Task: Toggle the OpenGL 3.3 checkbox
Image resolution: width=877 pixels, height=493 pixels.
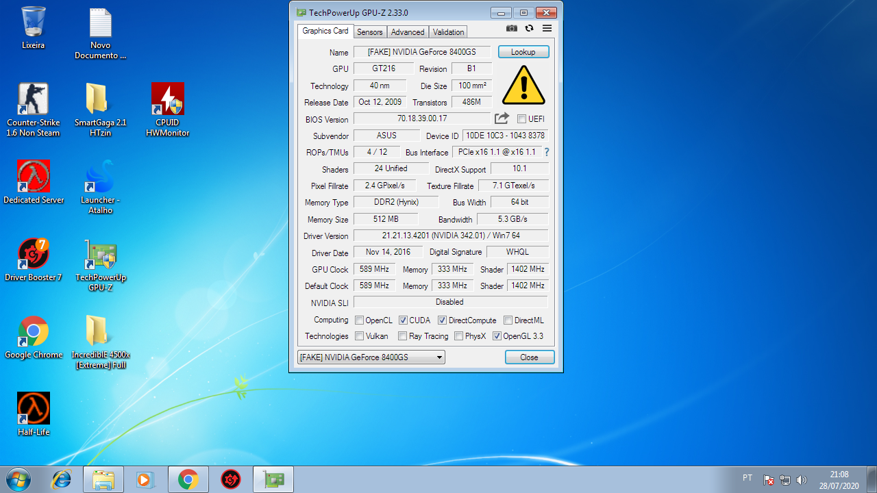Action: (497, 336)
